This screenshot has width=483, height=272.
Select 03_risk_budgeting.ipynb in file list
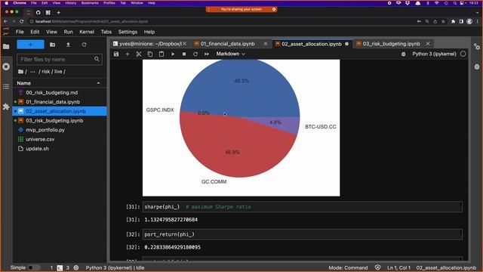pyautogui.click(x=54, y=121)
